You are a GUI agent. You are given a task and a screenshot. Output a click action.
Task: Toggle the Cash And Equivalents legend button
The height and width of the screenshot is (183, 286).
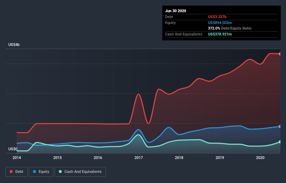[80, 172]
